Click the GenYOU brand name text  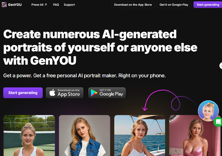click(15, 5)
